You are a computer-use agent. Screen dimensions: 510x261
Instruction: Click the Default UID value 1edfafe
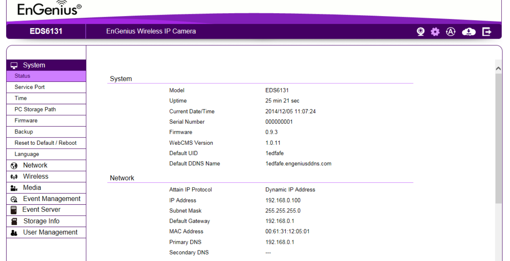click(x=274, y=154)
